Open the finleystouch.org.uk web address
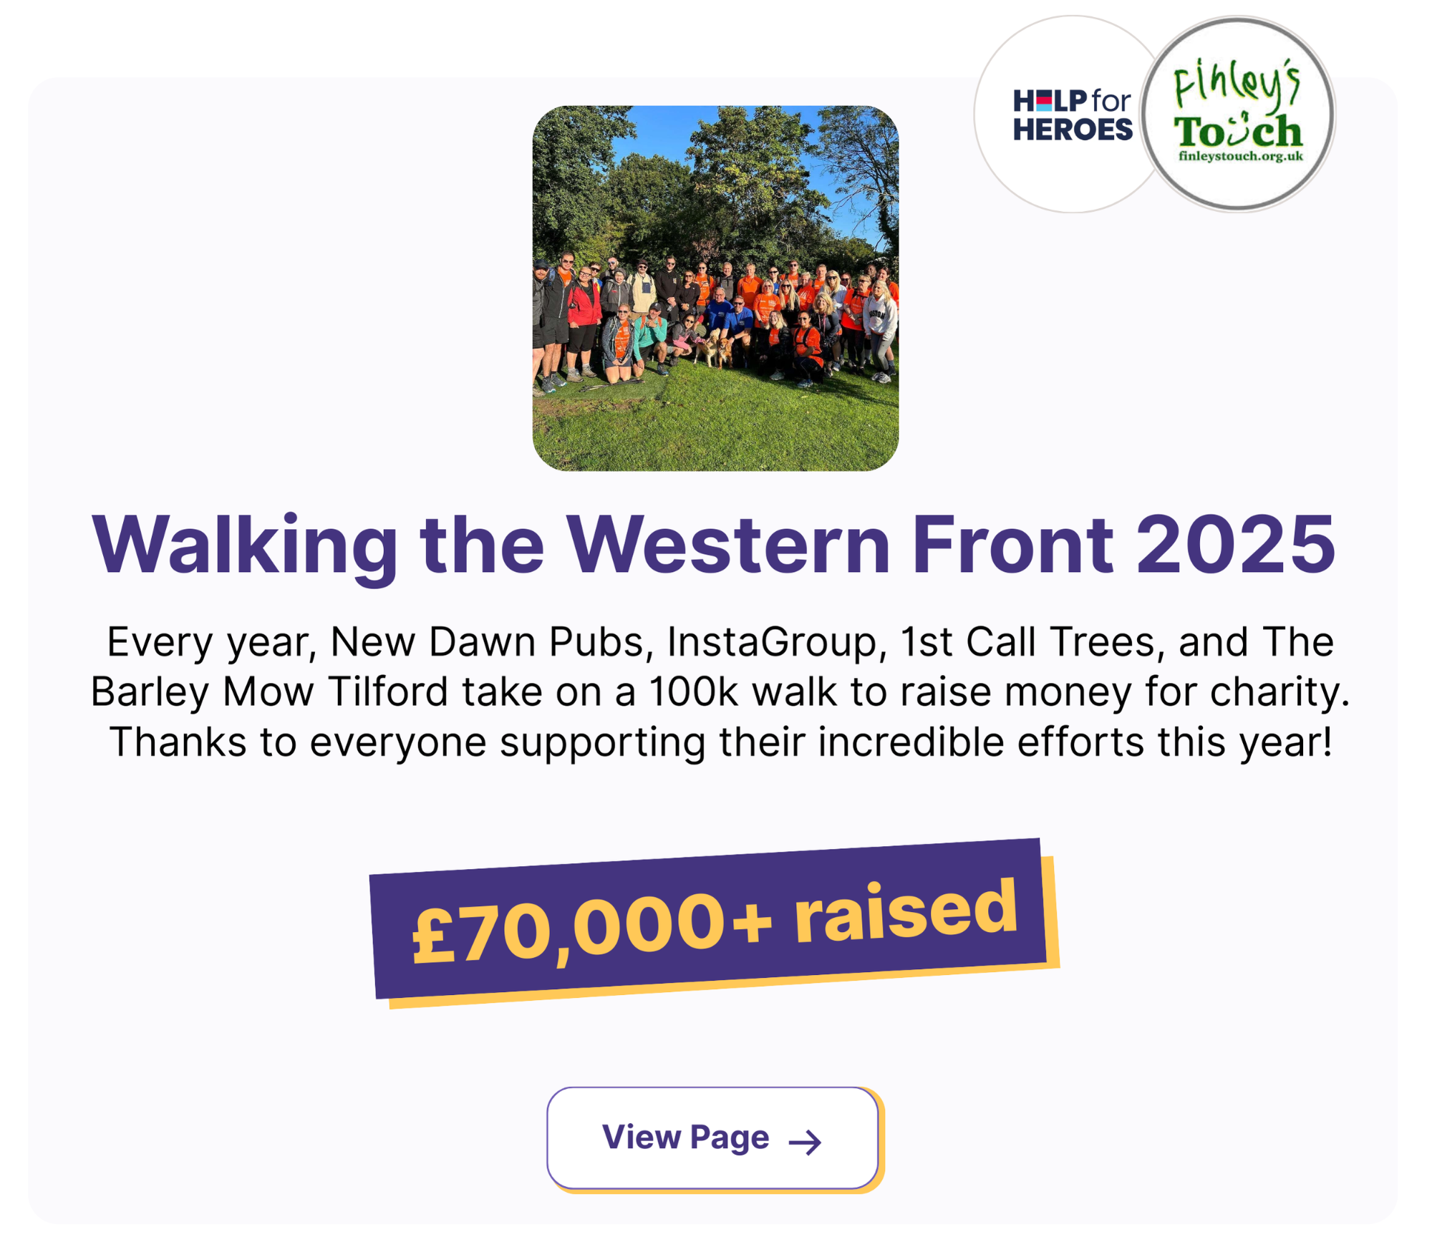This screenshot has height=1252, width=1432. [x=1240, y=156]
